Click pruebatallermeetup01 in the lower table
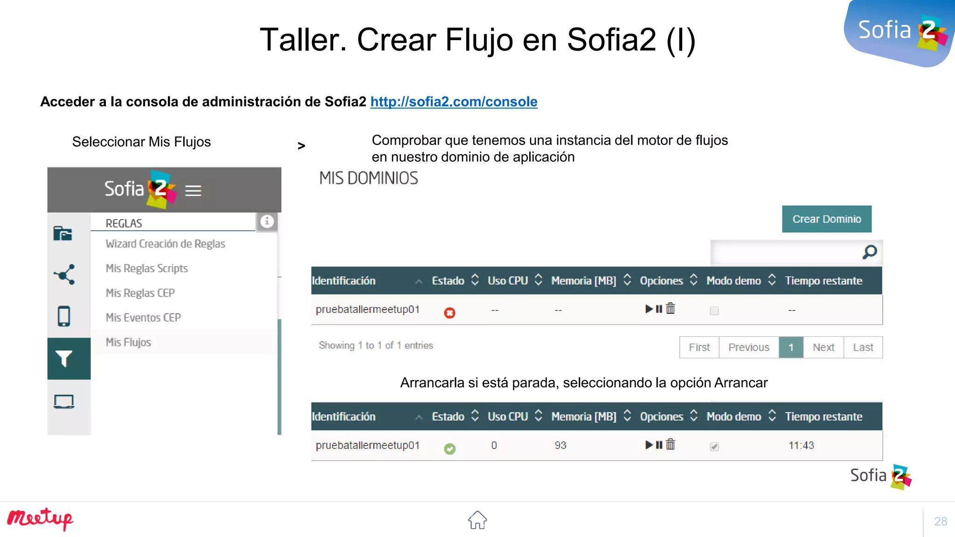 tap(367, 445)
